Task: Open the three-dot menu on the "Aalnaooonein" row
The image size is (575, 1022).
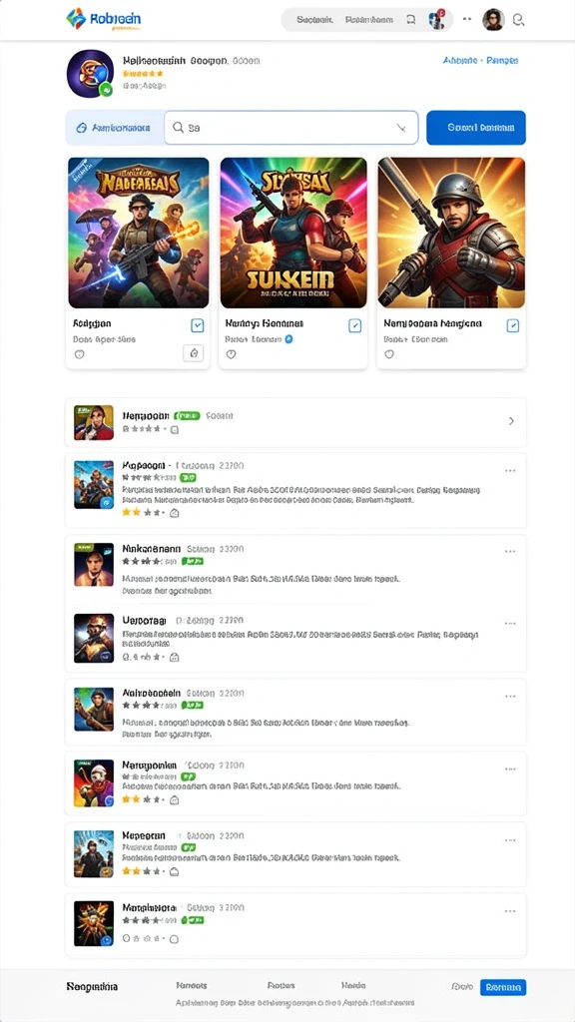Action: coord(510,696)
